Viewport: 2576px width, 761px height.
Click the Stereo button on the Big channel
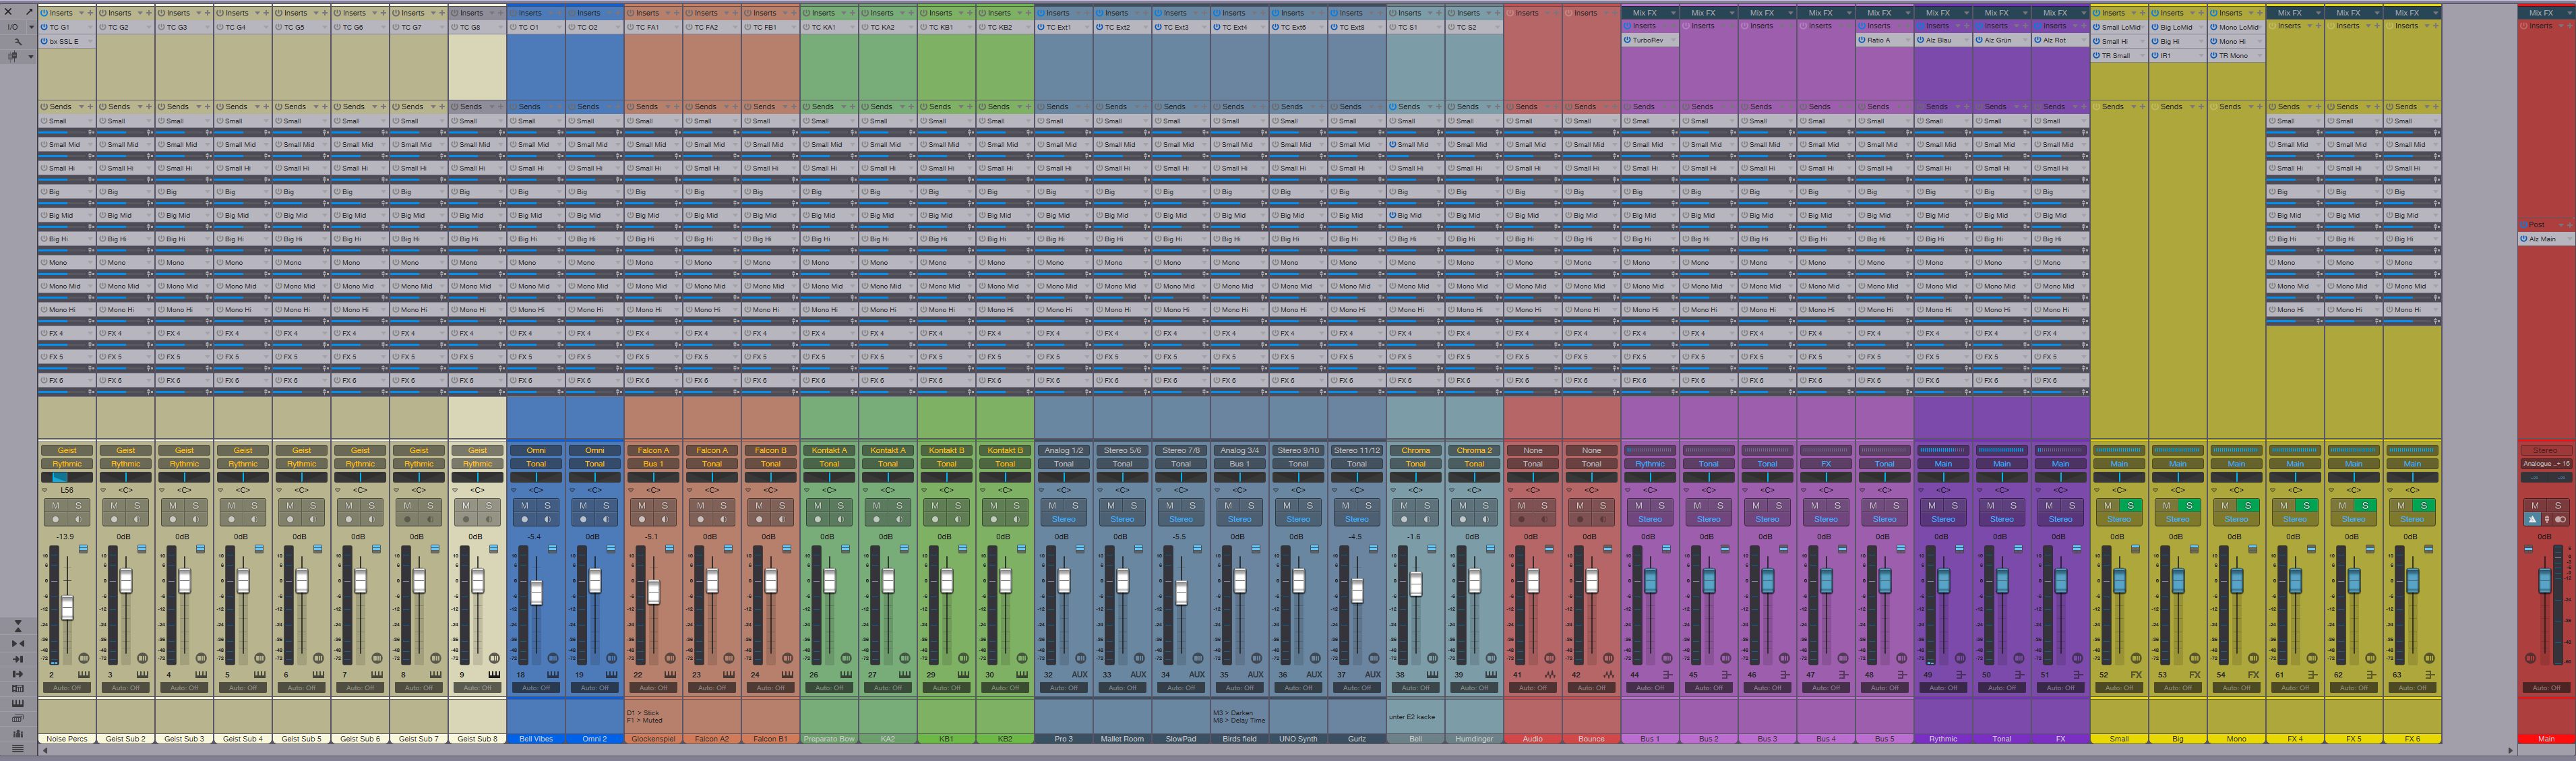[2178, 519]
